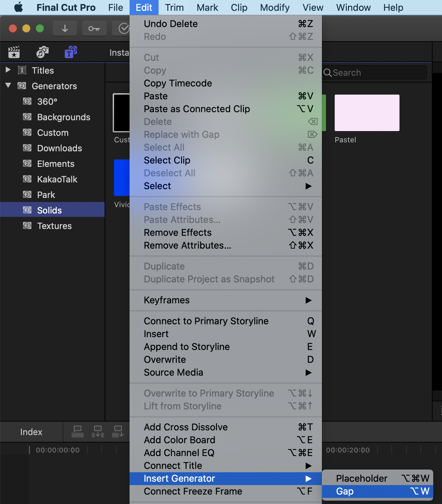Select the Pastel solid generator thumbnail
This screenshot has width=442, height=504.
coord(367,113)
